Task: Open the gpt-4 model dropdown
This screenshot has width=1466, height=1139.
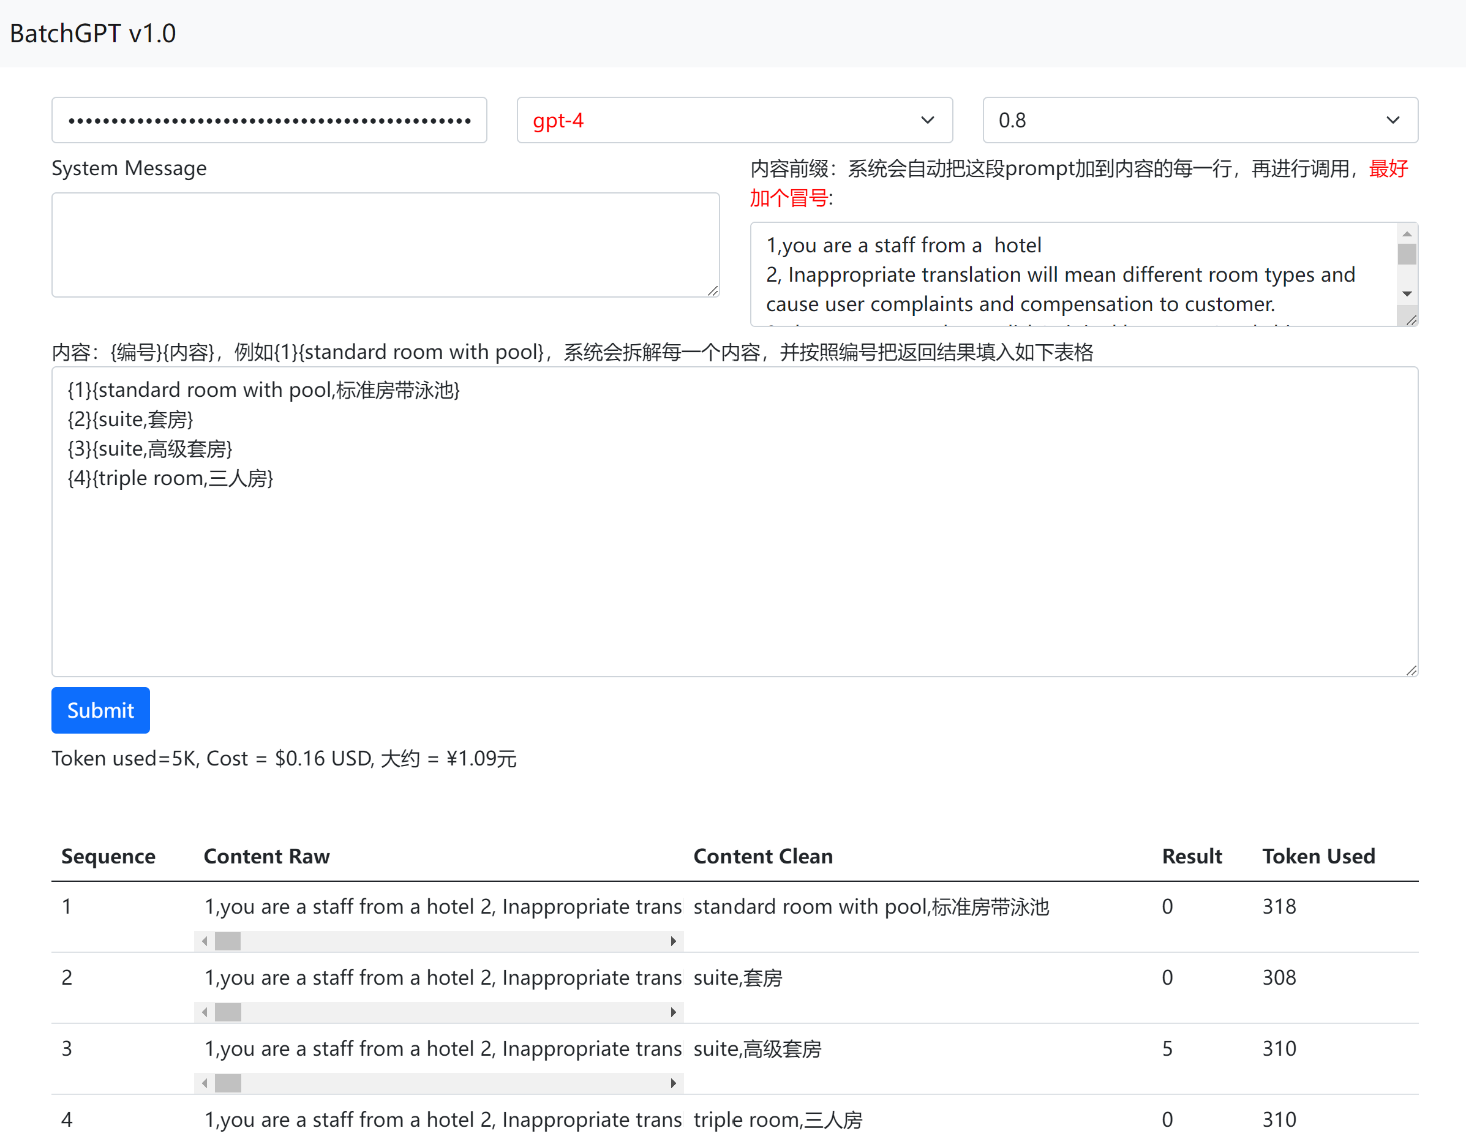Action: pos(734,120)
